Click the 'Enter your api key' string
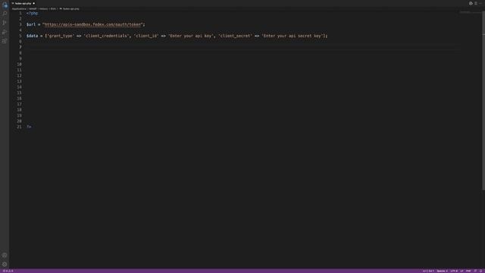 coord(191,36)
